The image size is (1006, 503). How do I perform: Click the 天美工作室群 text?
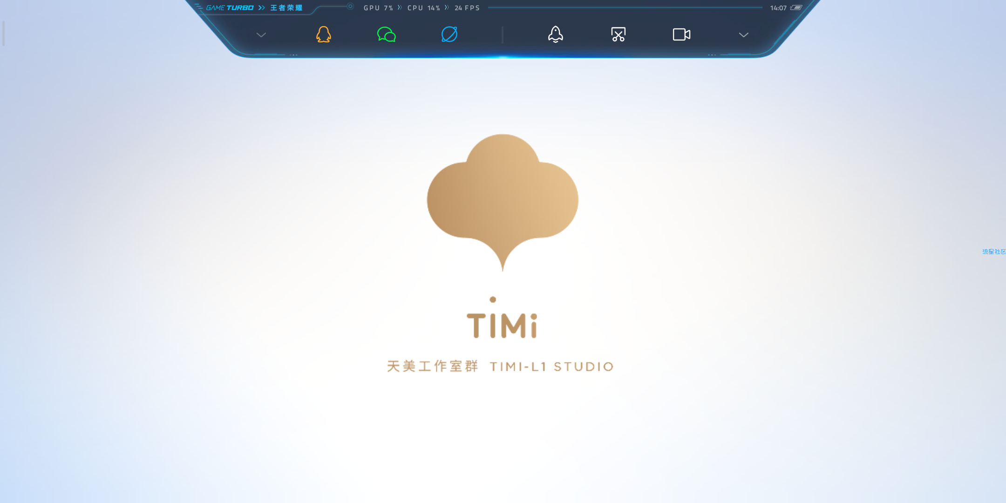(432, 366)
